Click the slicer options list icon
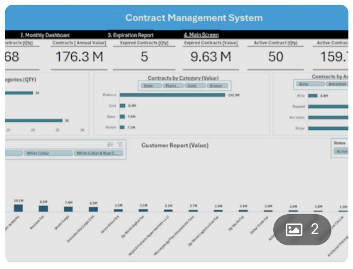This screenshot has width=353, height=269. point(111,144)
